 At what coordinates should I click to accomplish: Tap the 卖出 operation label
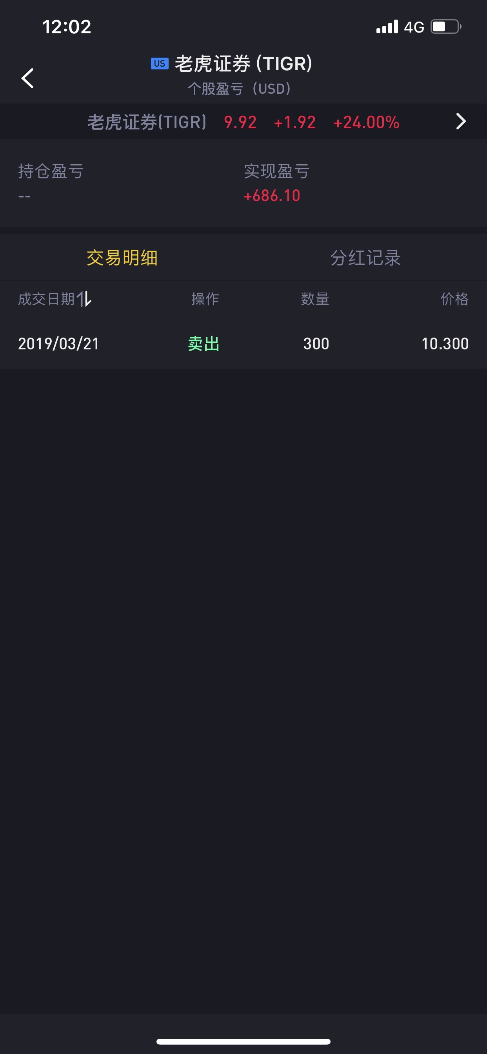(x=204, y=344)
